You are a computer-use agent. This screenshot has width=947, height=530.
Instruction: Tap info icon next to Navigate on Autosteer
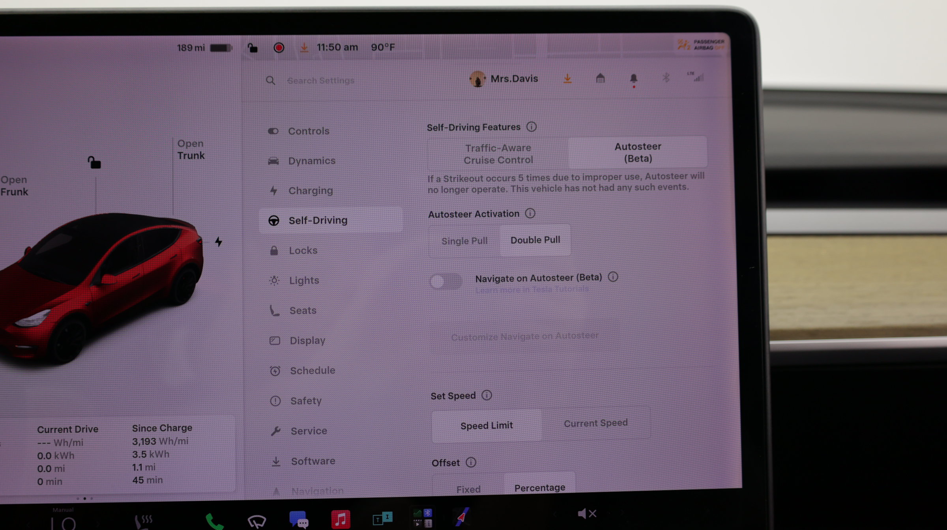coord(613,277)
